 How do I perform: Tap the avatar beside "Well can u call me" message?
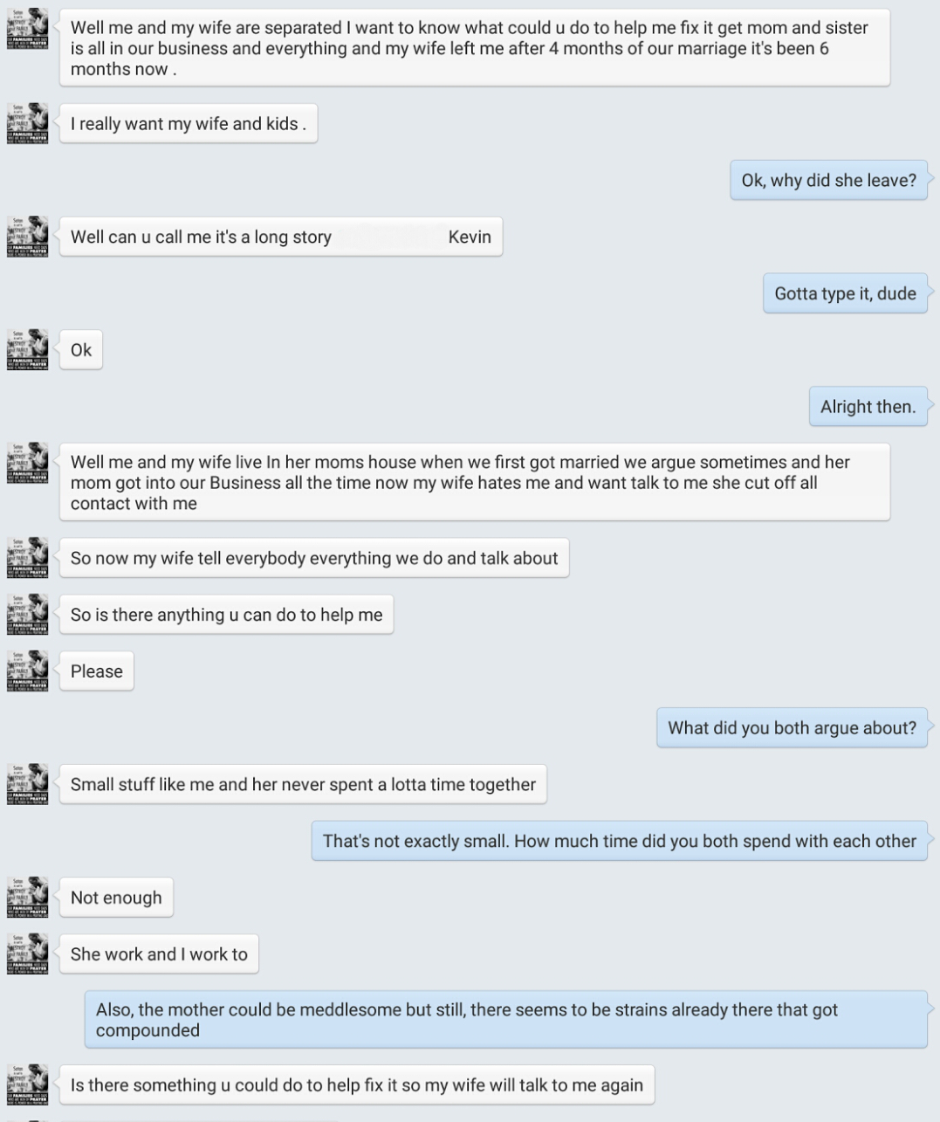(x=28, y=237)
